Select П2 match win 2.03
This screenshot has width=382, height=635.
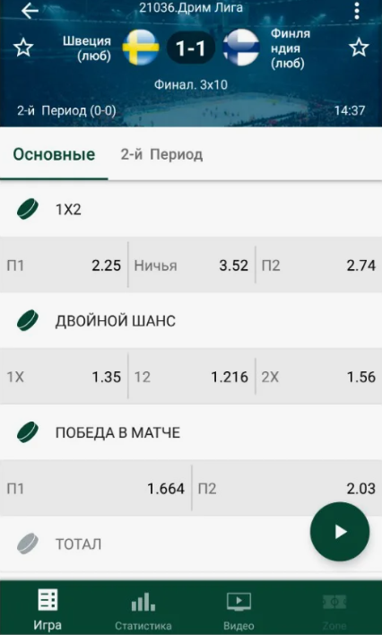pos(287,489)
